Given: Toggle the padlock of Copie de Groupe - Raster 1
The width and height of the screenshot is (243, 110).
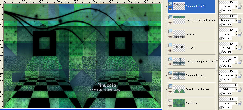Looking at the screenshot, I should (x=240, y=62).
